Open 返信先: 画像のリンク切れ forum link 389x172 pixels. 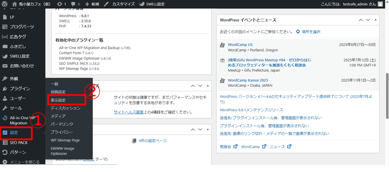275,133
